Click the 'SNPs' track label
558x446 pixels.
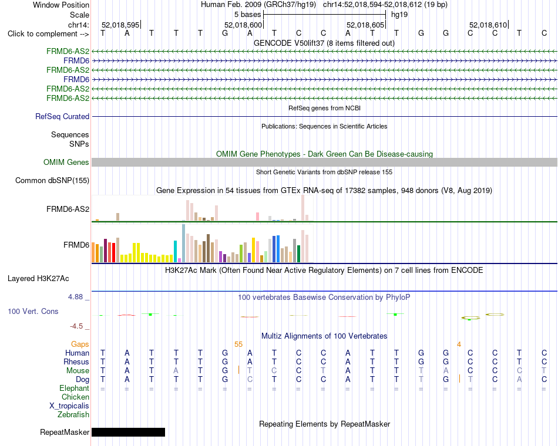coord(79,144)
